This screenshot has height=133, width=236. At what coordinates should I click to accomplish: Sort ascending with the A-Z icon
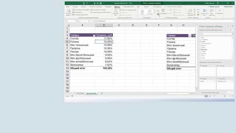(x=158, y=11)
